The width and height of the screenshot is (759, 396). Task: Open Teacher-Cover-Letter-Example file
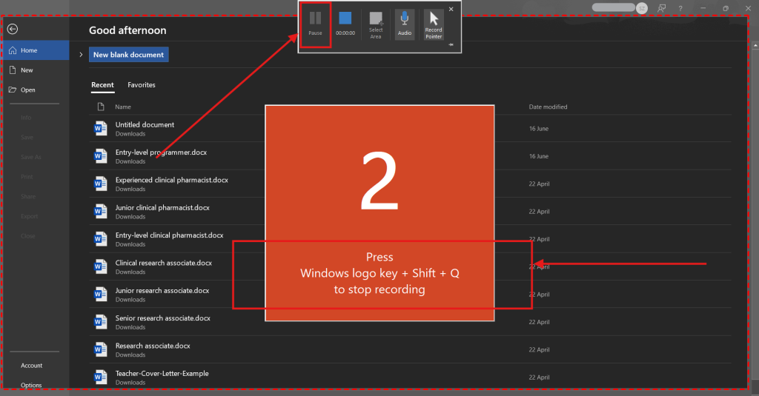point(162,373)
